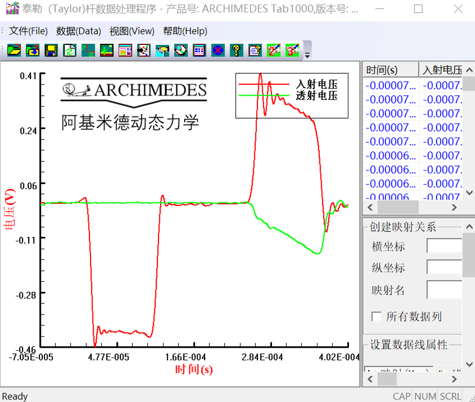Click the Ready status bar text
The height and width of the screenshot is (402, 475).
pyautogui.click(x=15, y=396)
